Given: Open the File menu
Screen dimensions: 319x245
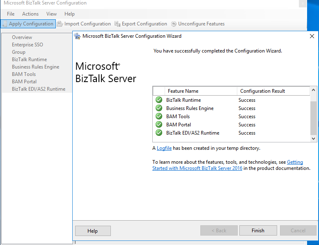Looking at the screenshot, I should [x=11, y=14].
